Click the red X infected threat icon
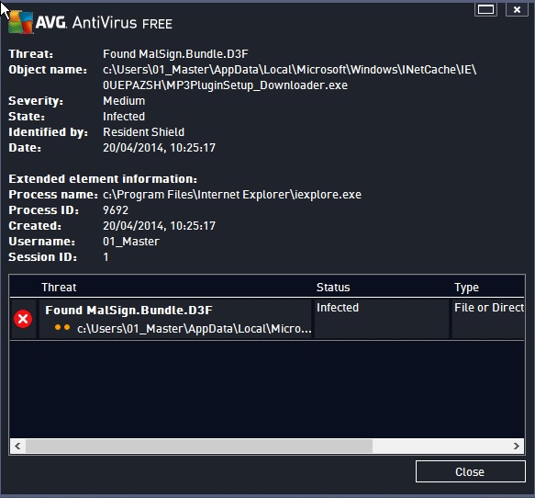This screenshot has height=498, width=535. pyautogui.click(x=23, y=319)
